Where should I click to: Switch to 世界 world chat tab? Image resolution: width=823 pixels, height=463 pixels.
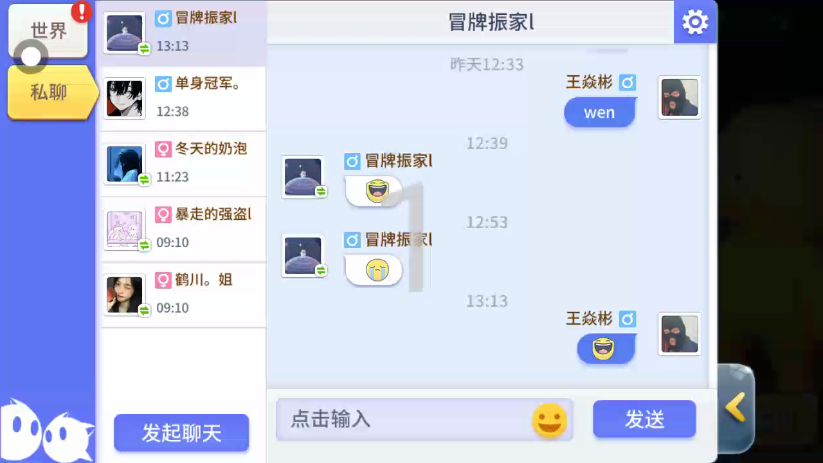48,30
